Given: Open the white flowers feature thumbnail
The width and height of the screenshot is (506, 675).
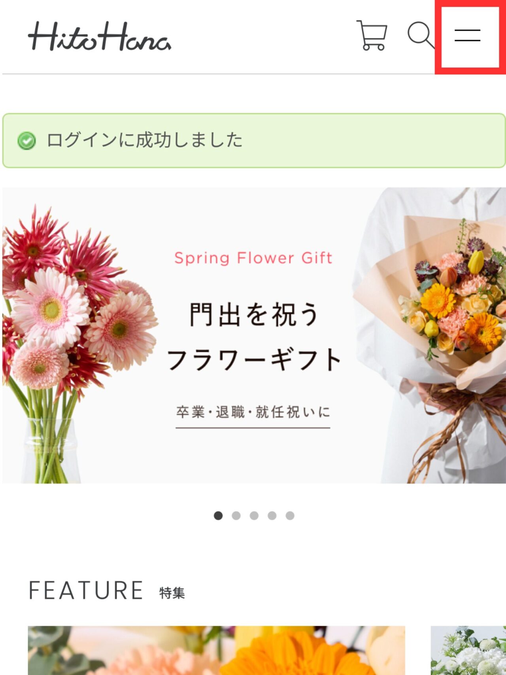Looking at the screenshot, I should coord(468,650).
